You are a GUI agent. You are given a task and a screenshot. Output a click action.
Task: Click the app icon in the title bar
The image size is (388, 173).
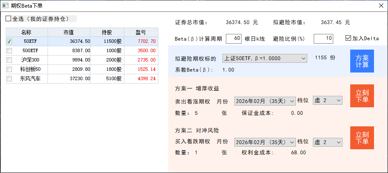5,6
